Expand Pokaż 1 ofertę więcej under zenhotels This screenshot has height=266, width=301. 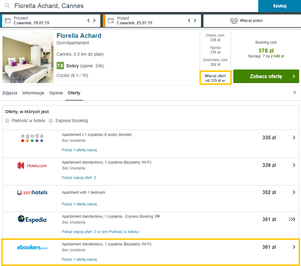[x=79, y=204]
